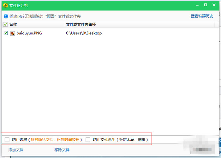The image size is (221, 158).
Task: Toggle the select-all checkbox beside 名称
Action: (x=5, y=25)
